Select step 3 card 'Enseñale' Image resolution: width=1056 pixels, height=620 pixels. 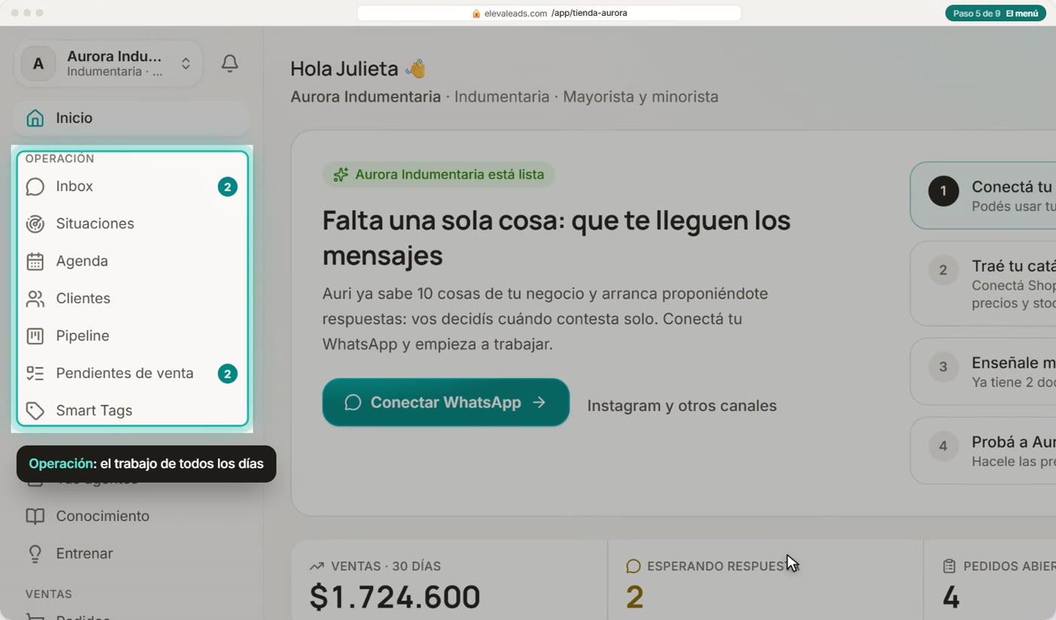pyautogui.click(x=983, y=371)
